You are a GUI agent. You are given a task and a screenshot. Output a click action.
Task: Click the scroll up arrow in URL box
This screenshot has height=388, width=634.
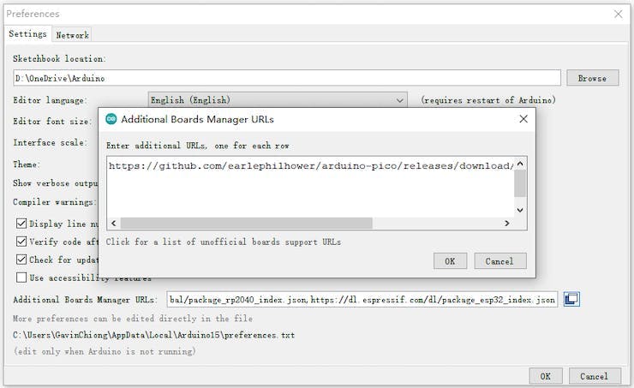point(520,164)
